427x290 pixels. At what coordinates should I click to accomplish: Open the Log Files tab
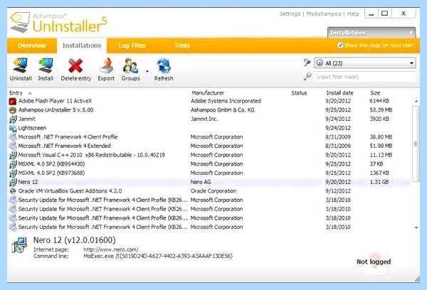click(132, 45)
